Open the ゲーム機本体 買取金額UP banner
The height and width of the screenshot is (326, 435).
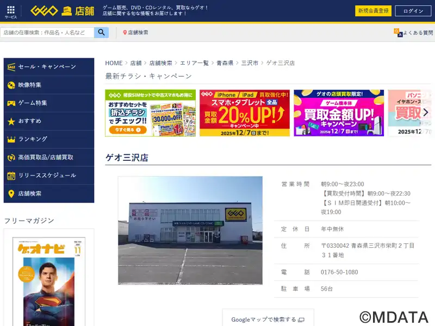click(x=339, y=113)
